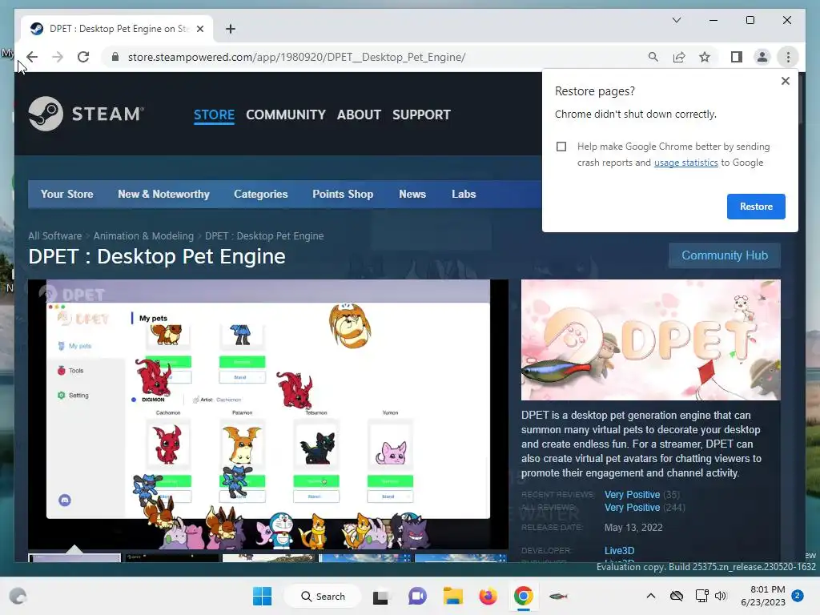This screenshot has height=615, width=820.
Task: Open the zoom magnifier icon in address bar
Action: click(653, 57)
